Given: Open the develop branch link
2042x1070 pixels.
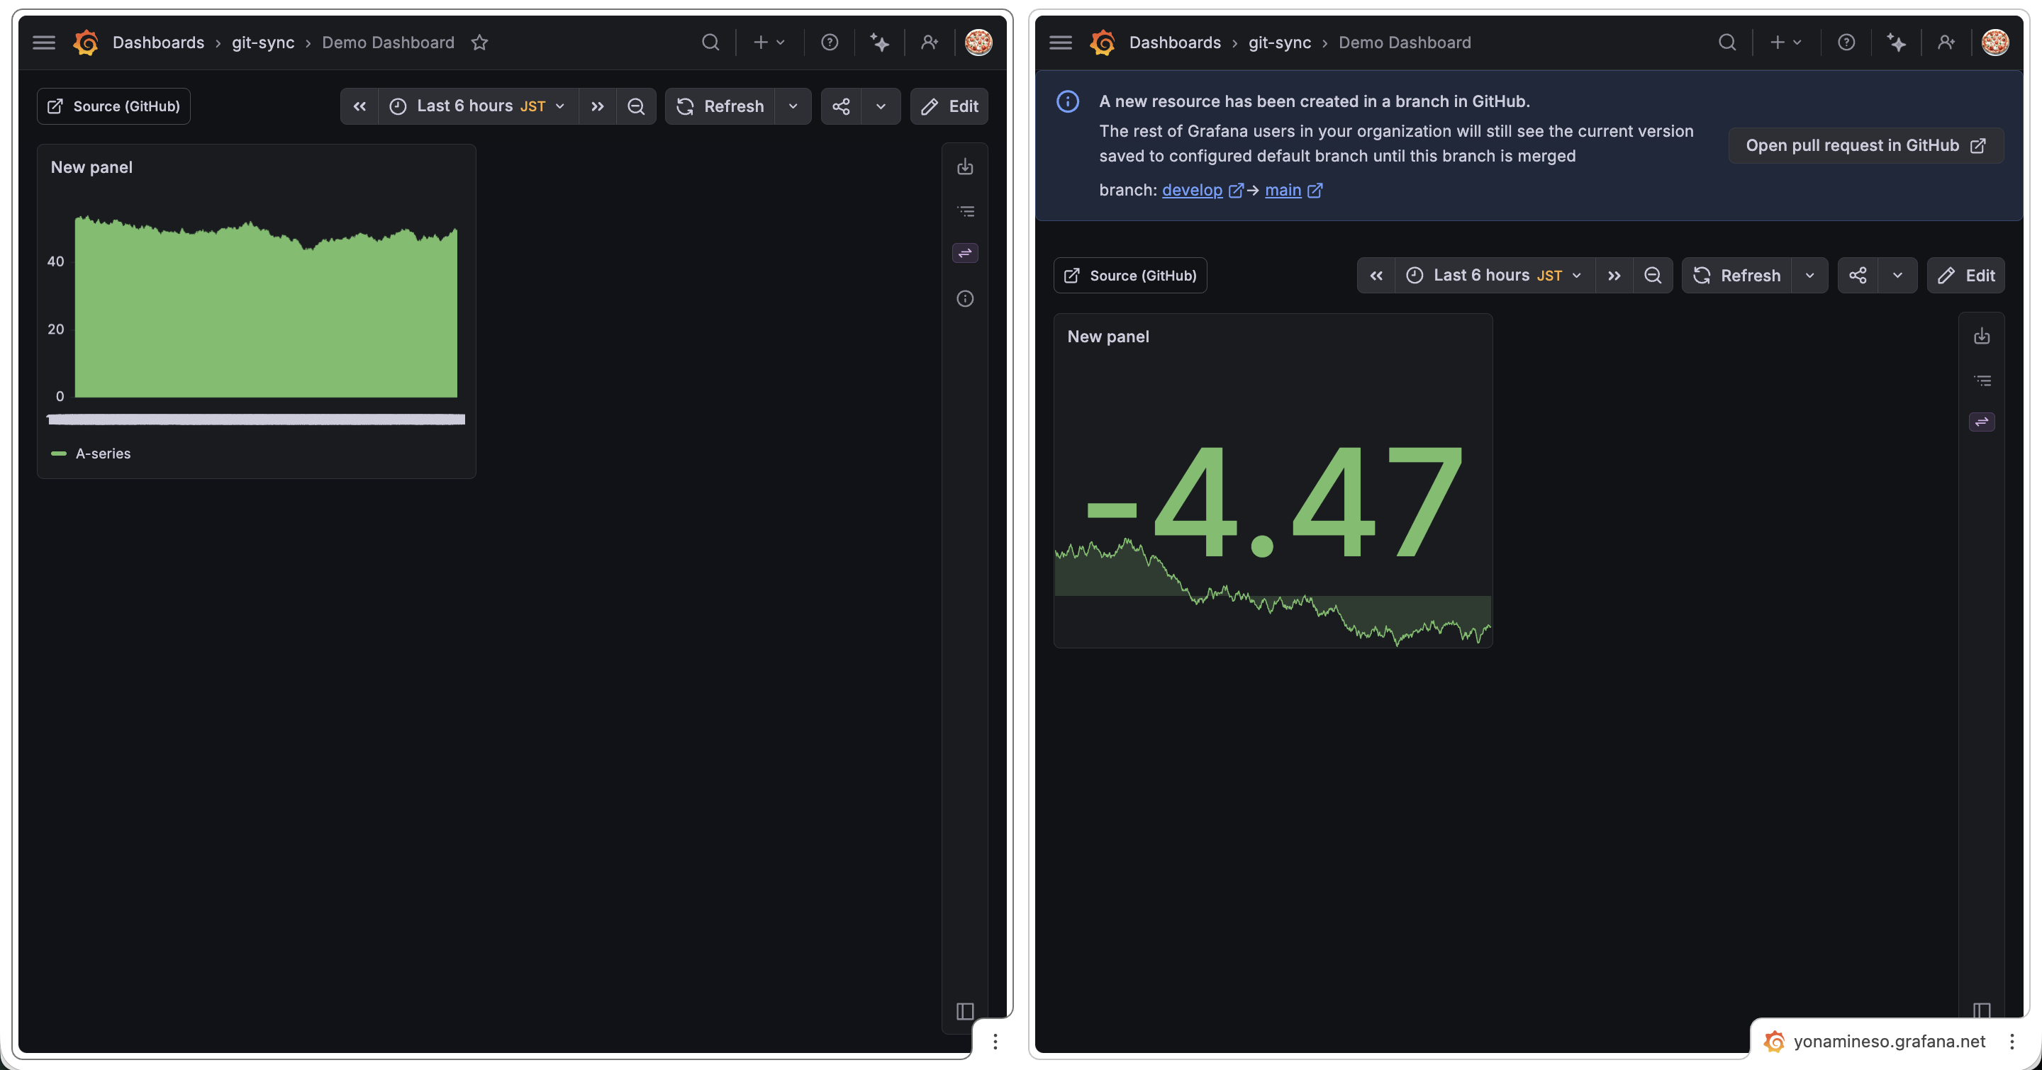Looking at the screenshot, I should [x=1191, y=190].
